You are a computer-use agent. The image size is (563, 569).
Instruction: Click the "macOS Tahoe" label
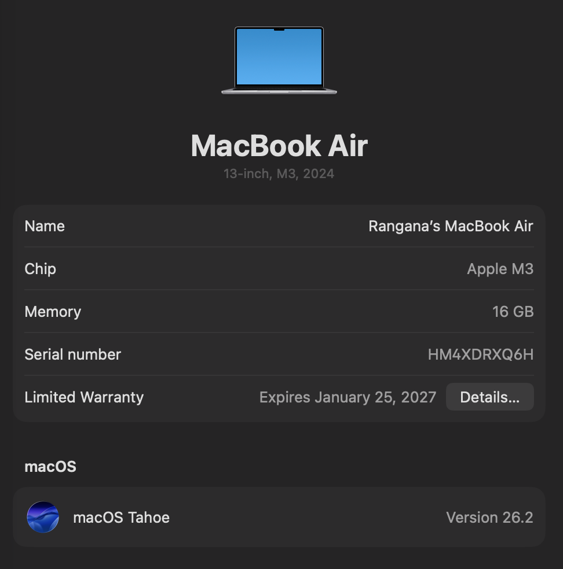(x=122, y=518)
